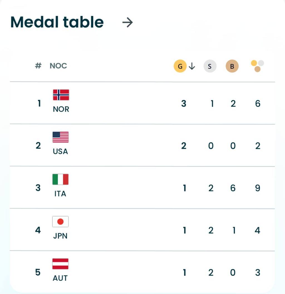
Task: Select the NOR country code label
Action: [61, 109]
